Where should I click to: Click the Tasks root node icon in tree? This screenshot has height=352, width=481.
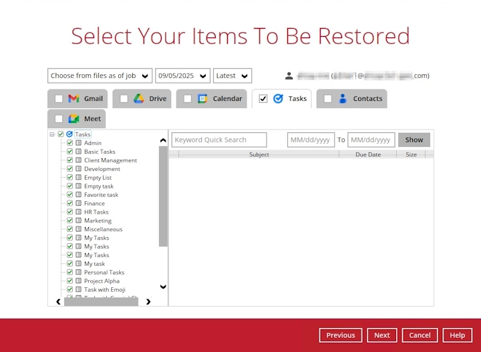(x=69, y=134)
